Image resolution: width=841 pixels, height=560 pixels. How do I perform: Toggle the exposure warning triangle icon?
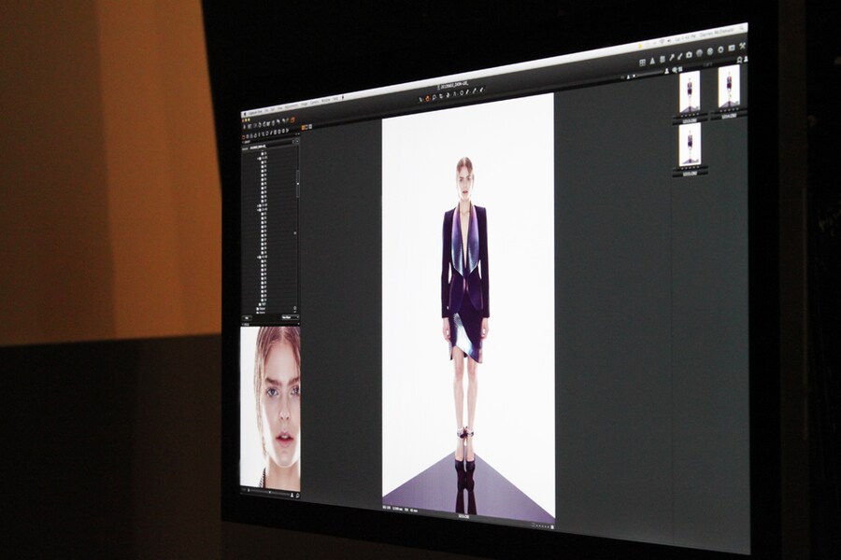tap(653, 61)
